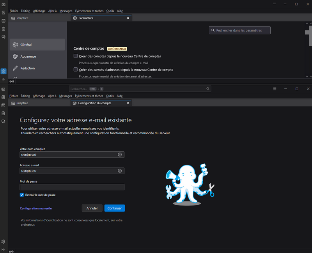Image resolution: width=312 pixels, height=253 pixels.
Task: Focus the 'Mot de passe' input field
Action: click(x=72, y=187)
